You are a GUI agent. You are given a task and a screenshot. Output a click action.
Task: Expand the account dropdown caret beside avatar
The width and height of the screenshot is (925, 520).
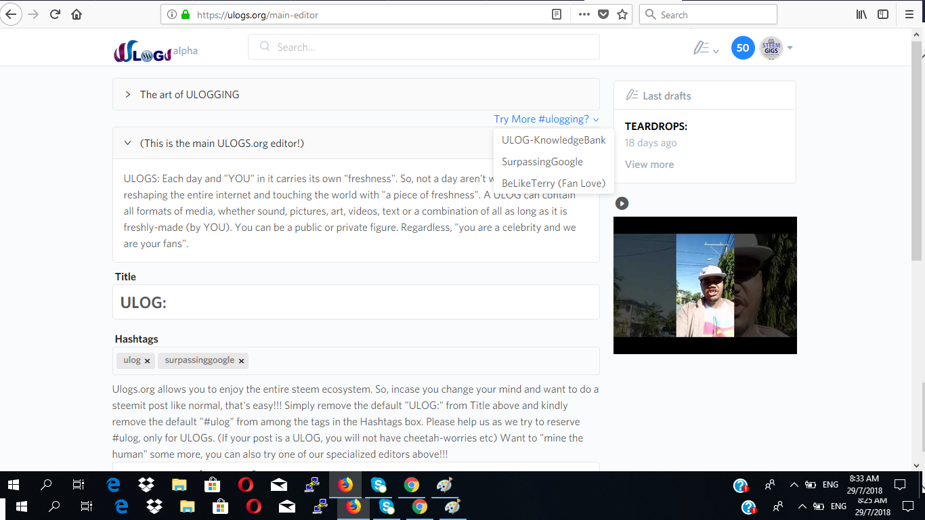pyautogui.click(x=790, y=48)
